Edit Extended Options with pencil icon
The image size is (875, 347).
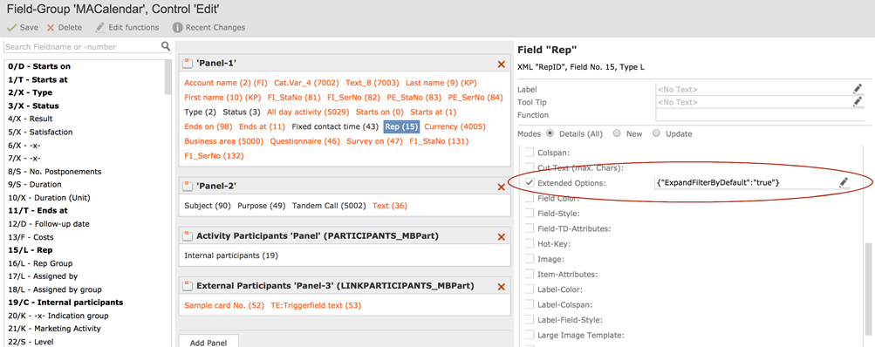(x=844, y=182)
